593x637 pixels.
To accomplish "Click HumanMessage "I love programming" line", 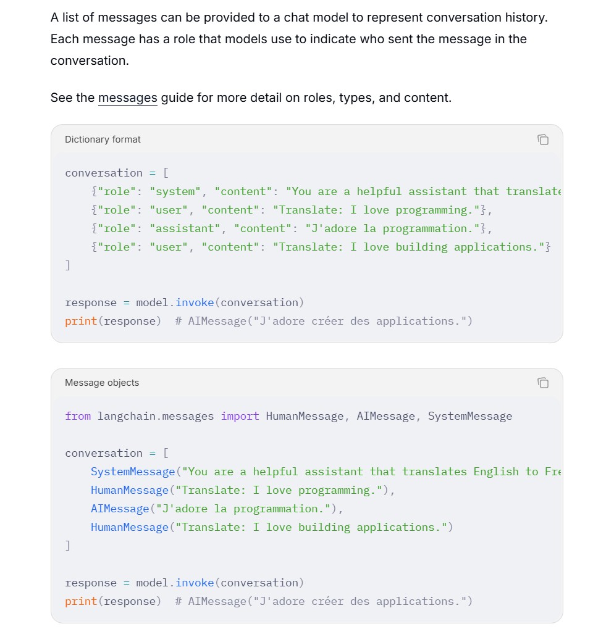I will coord(243,490).
